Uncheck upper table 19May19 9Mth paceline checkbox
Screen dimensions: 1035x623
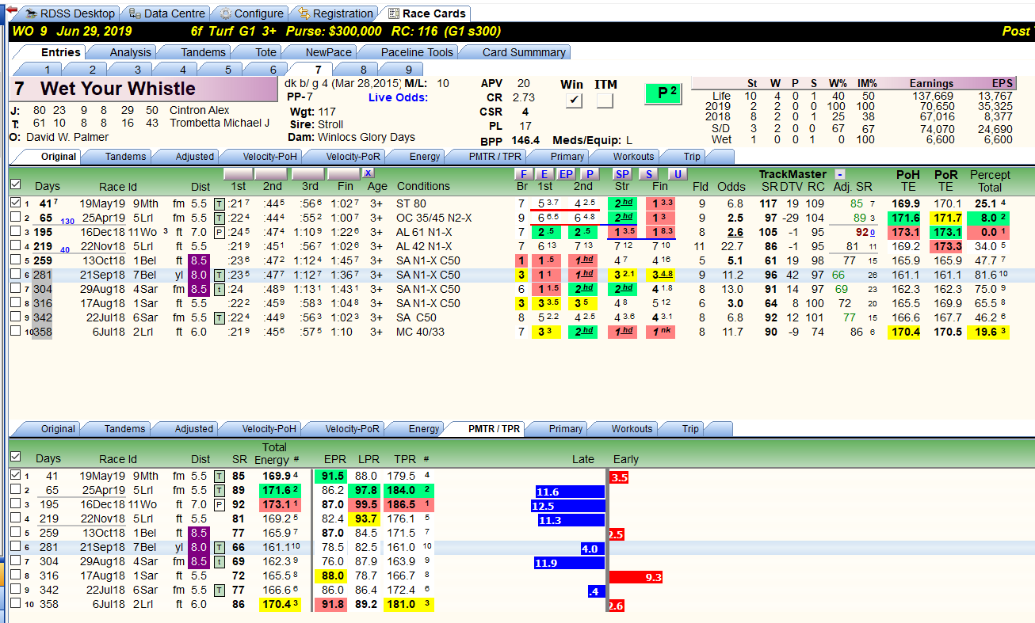(15, 203)
